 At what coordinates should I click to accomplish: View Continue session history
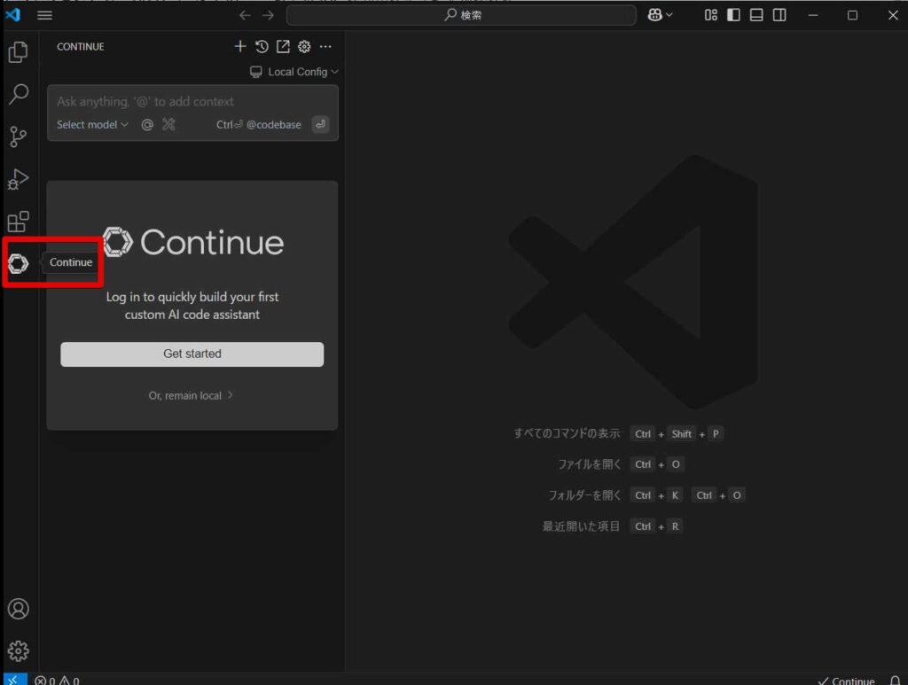click(x=262, y=47)
